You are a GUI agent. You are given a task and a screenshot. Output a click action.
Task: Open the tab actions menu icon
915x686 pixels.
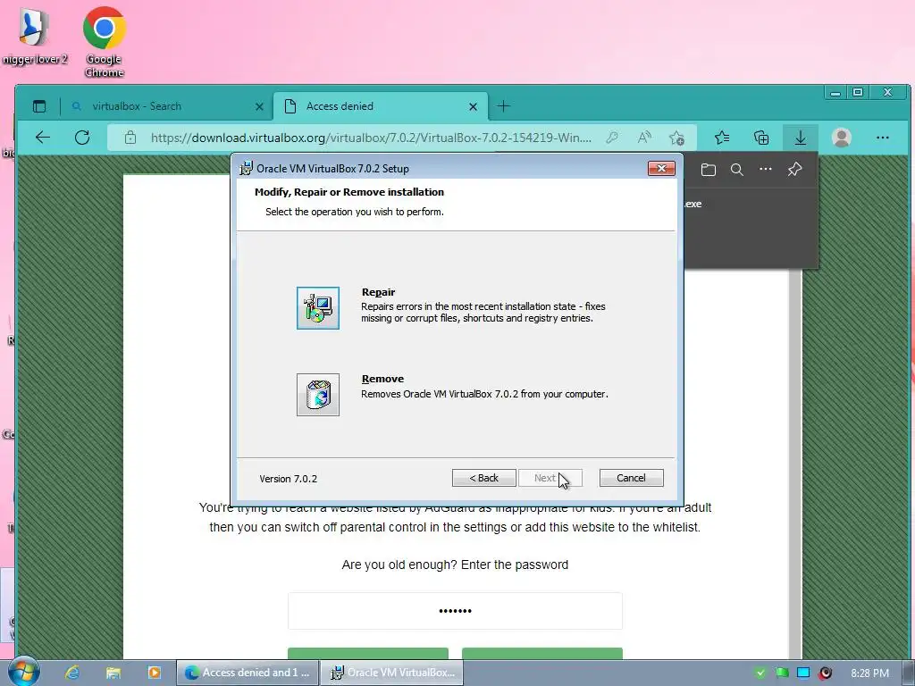pyautogui.click(x=39, y=106)
